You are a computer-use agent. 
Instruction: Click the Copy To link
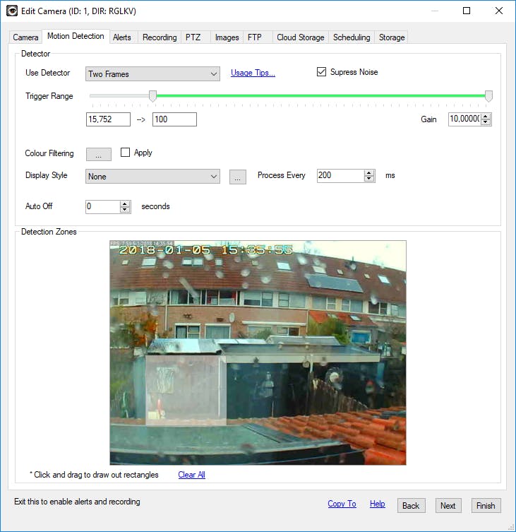tap(342, 504)
